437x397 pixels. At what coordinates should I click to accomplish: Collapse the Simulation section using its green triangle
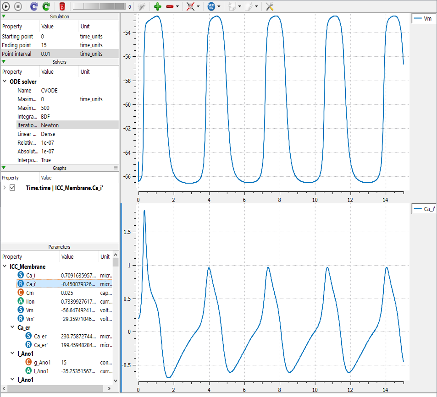coord(4,16)
